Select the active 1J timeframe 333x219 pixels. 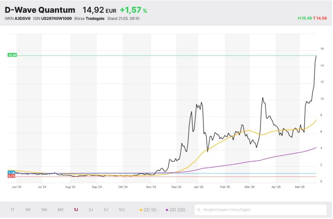76,210
